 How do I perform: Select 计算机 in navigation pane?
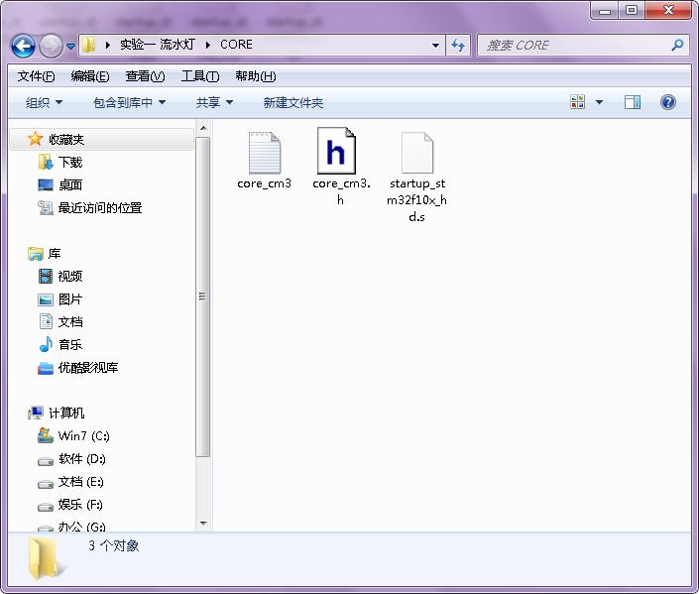(x=66, y=413)
